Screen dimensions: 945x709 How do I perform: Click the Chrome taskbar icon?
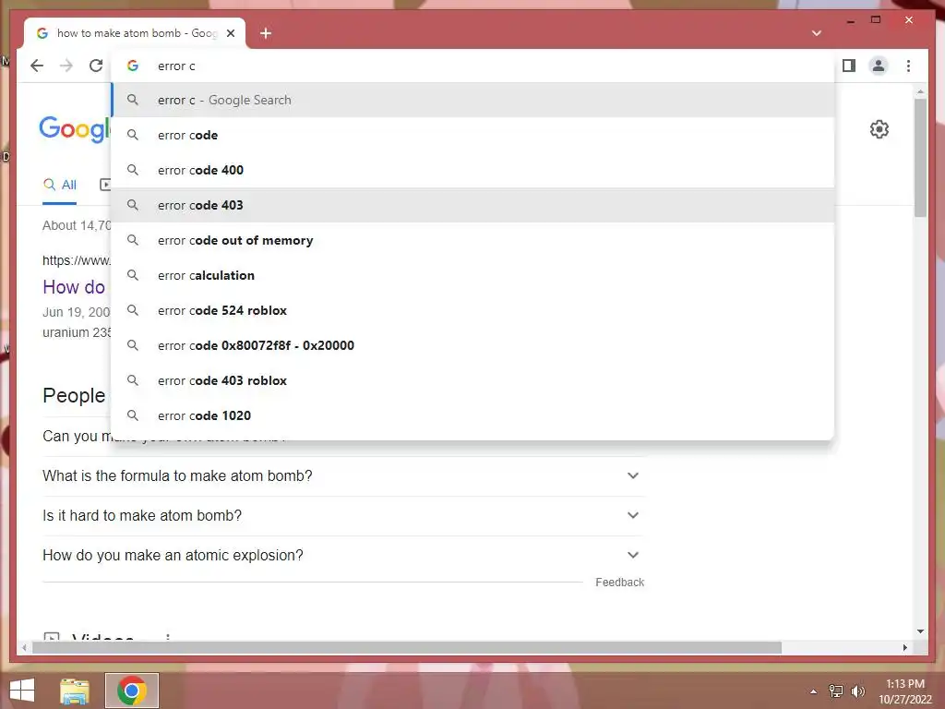click(x=131, y=691)
